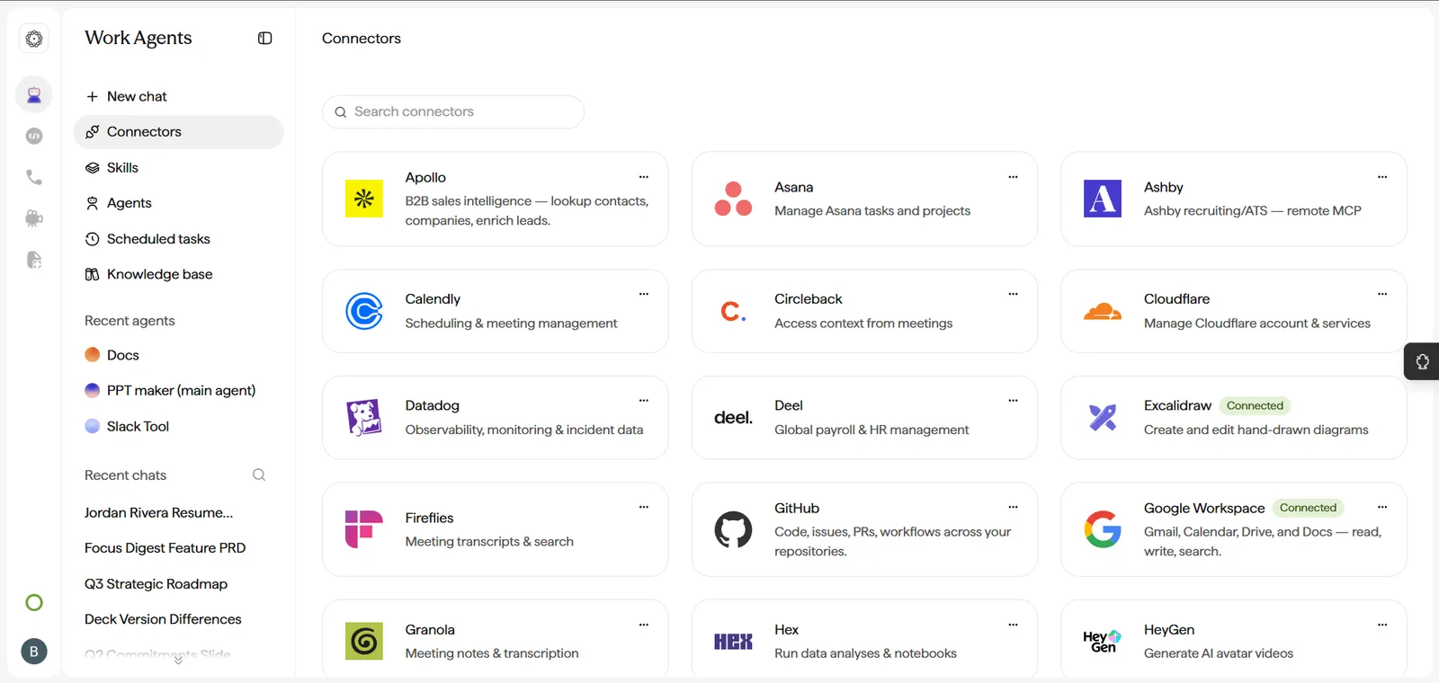The width and height of the screenshot is (1439, 683).
Task: Open Deel card more options menu
Action: click(1014, 401)
